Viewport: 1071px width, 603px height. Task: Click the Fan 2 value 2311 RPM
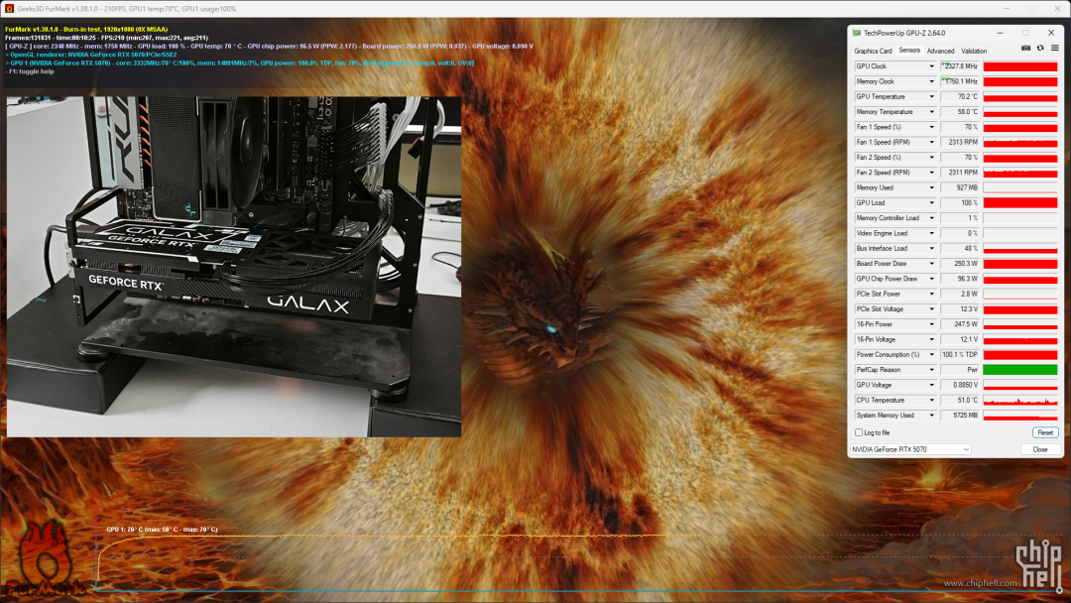960,173
